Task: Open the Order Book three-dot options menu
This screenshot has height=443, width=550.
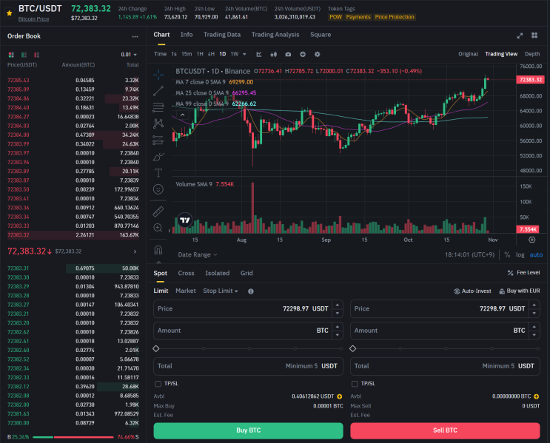Action: point(135,36)
